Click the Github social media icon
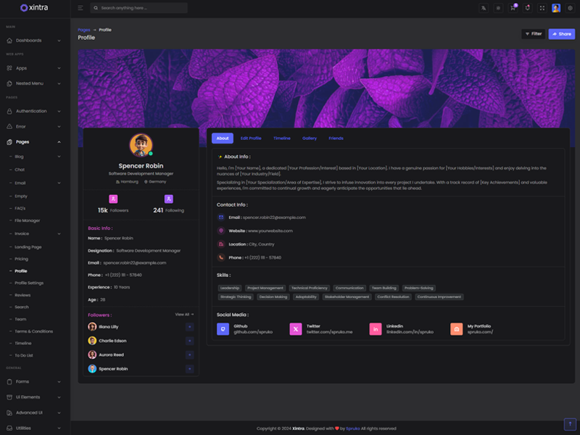Image resolution: width=580 pixels, height=435 pixels. (x=223, y=329)
